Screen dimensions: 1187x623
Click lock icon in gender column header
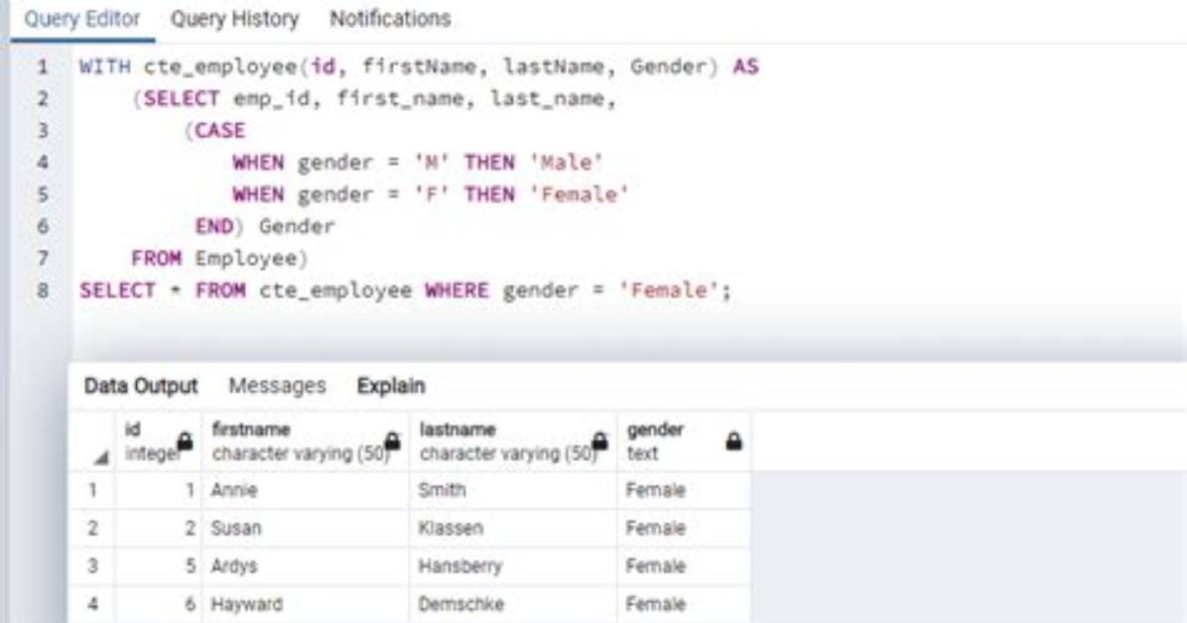tap(733, 441)
